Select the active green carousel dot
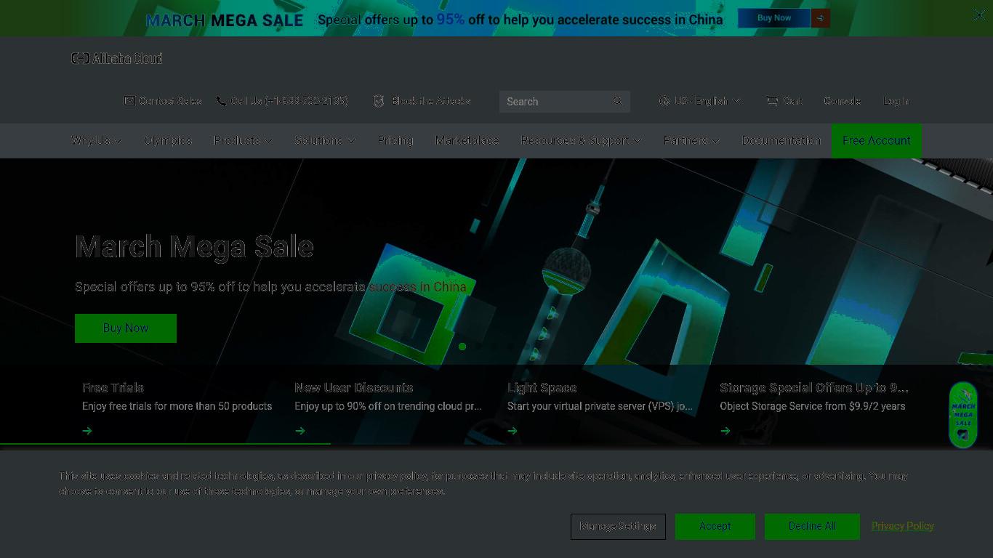 tap(462, 347)
